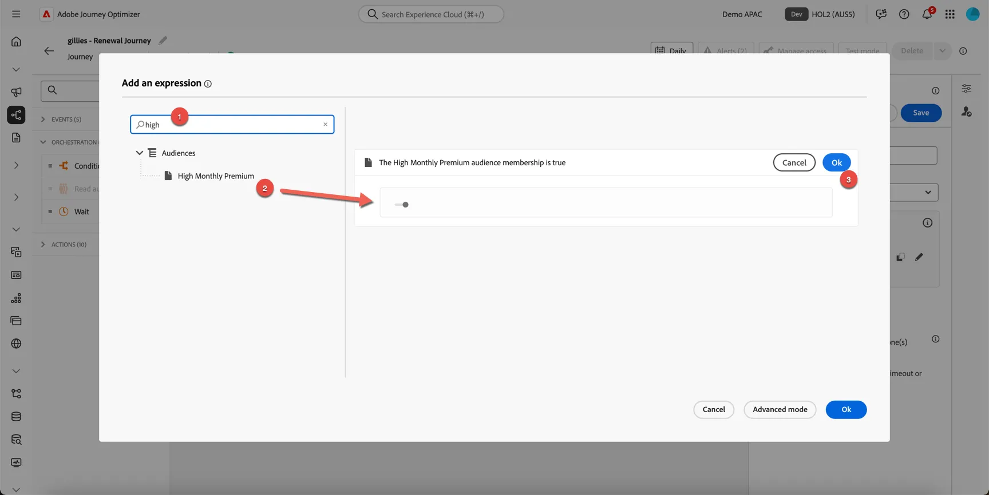The height and width of the screenshot is (495, 989).
Task: Click the pencil edit icon in right panel
Action: [919, 257]
